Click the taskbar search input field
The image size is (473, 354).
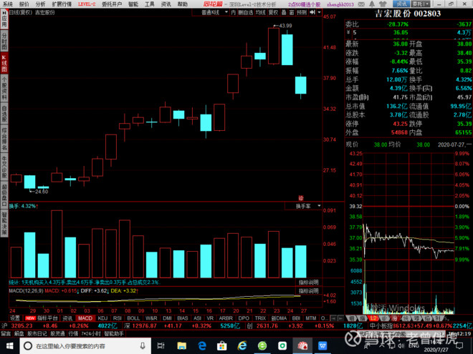pos(85,346)
